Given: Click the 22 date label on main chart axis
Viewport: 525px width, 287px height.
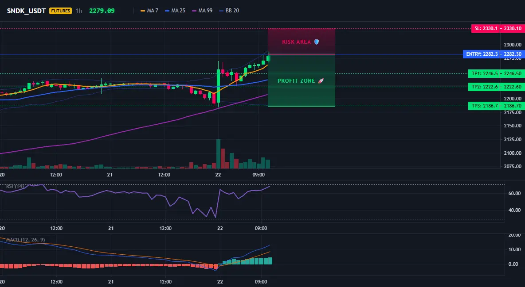Looking at the screenshot, I should [218, 175].
